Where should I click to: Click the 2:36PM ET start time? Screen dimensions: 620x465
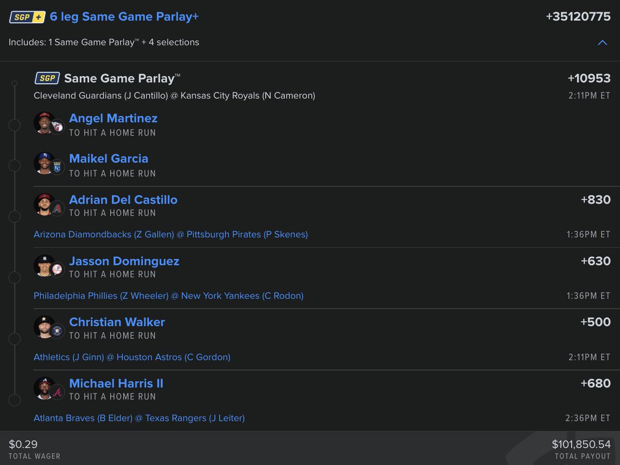pyautogui.click(x=588, y=419)
